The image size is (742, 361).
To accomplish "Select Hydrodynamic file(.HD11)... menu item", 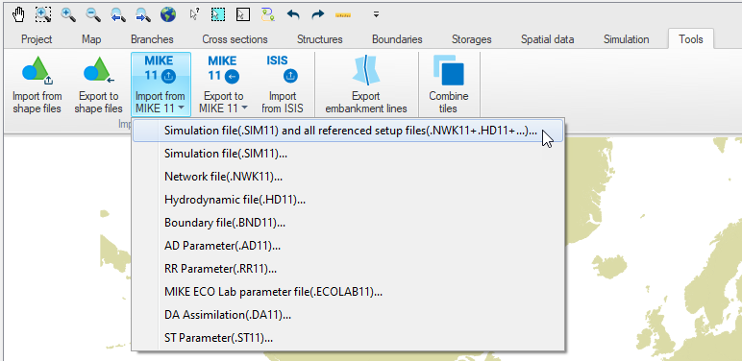I will tap(348, 200).
